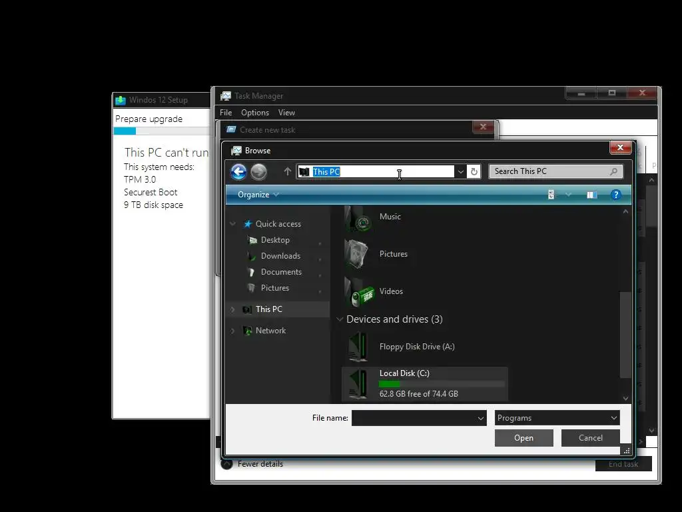
Task: Open Task Manager File menu
Action: click(226, 112)
